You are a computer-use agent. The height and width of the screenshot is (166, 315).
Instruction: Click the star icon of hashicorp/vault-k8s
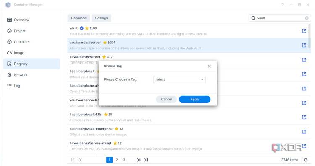point(106,115)
